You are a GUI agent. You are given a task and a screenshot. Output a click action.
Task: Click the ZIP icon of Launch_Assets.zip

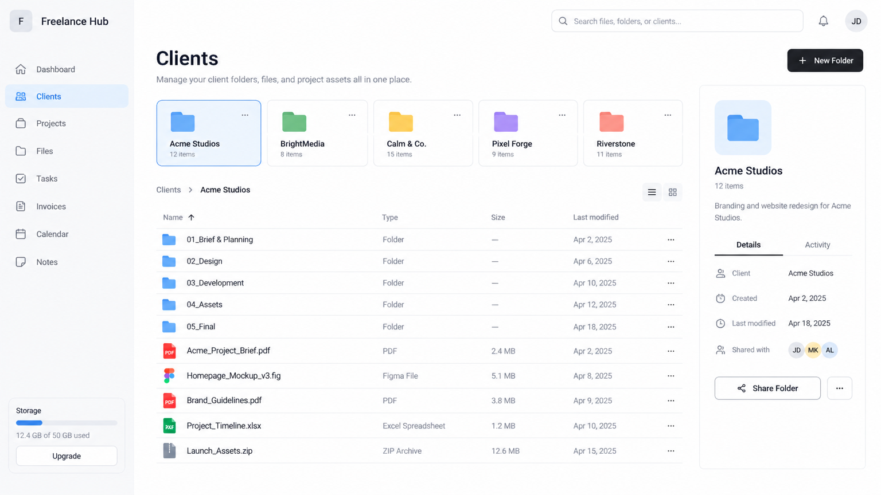(169, 451)
